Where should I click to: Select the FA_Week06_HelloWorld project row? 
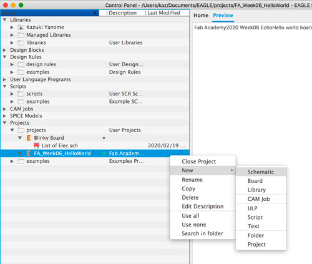point(95,154)
